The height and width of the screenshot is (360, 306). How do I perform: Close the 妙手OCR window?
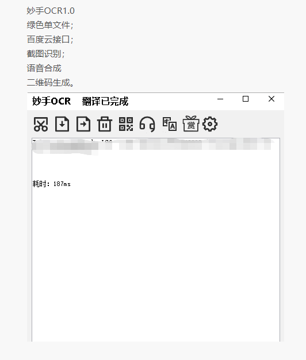(x=271, y=99)
